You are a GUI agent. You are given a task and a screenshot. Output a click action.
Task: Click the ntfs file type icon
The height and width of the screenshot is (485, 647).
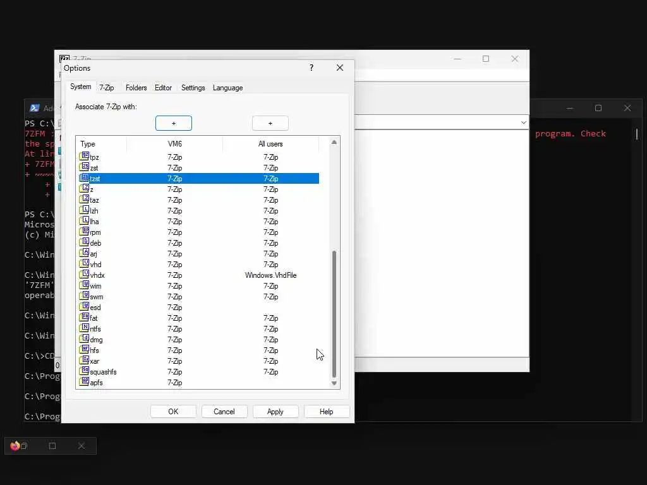[84, 328]
